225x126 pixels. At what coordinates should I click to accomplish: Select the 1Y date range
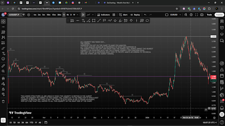(36, 122)
